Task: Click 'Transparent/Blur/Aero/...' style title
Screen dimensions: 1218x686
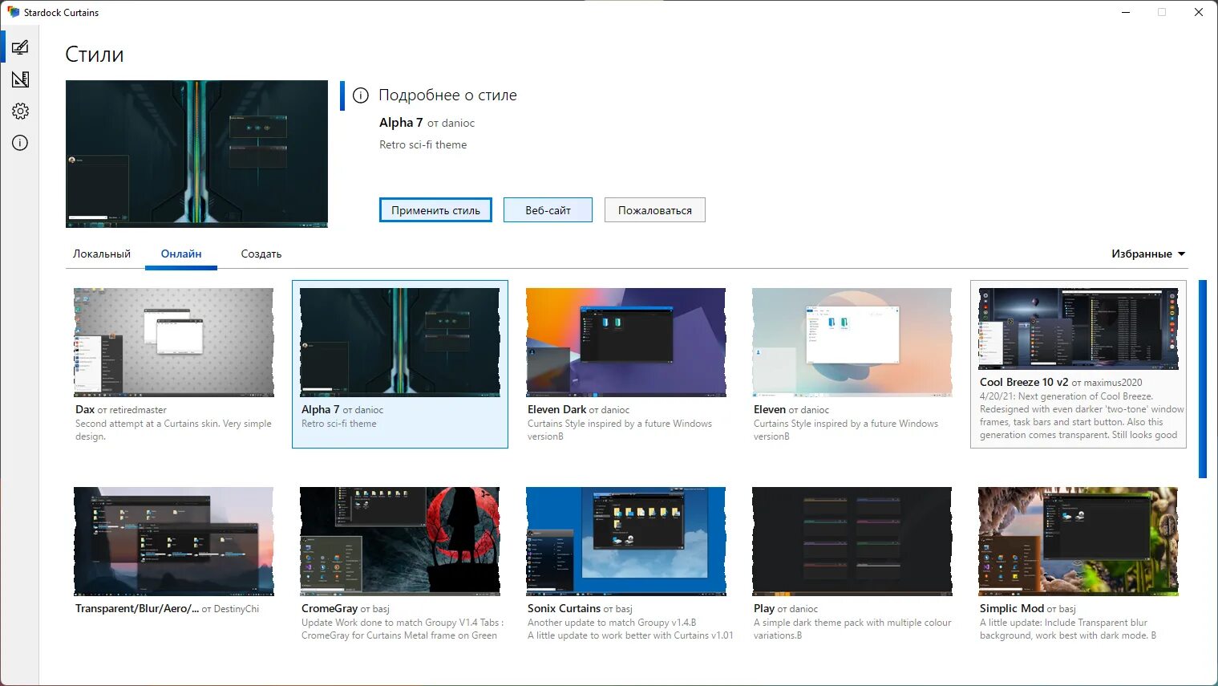Action: [x=137, y=608]
